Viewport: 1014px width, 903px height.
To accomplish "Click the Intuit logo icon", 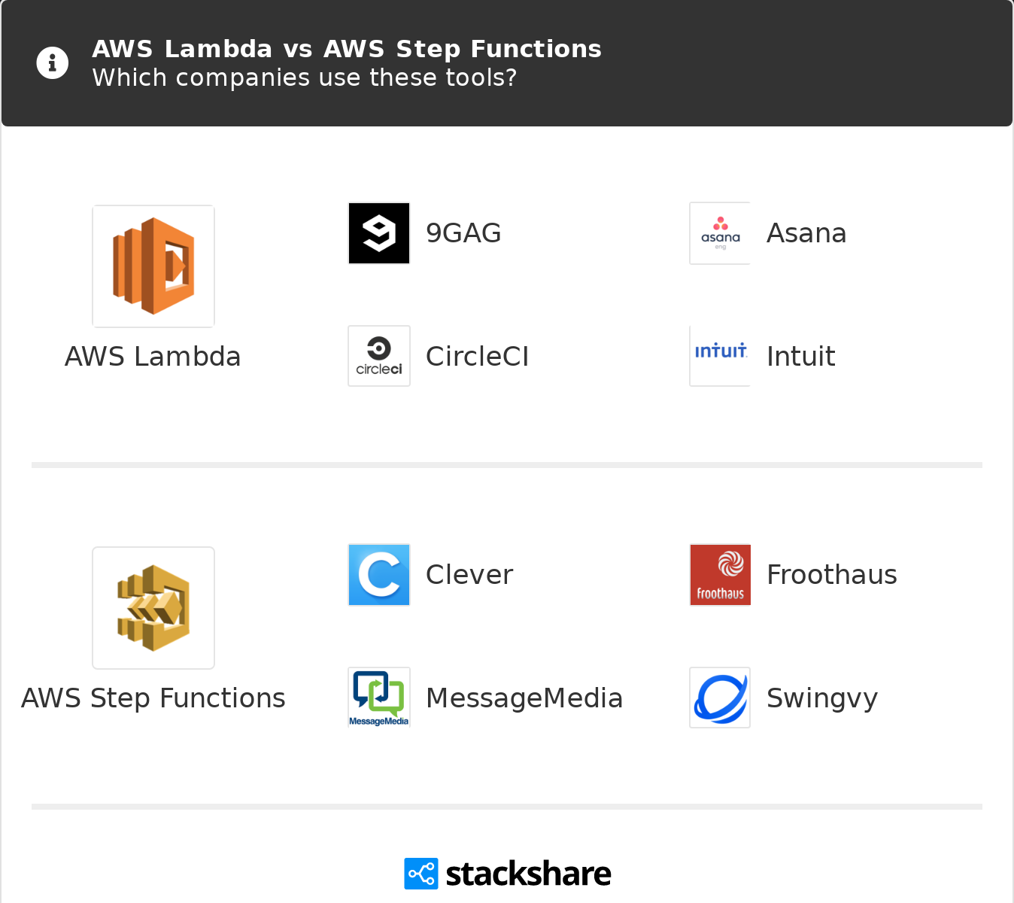I will (x=720, y=356).
